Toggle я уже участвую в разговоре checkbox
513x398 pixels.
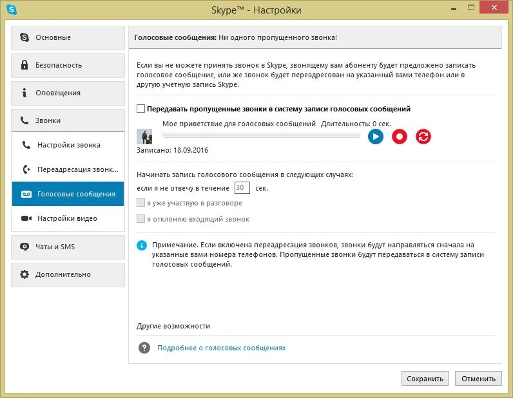point(140,203)
